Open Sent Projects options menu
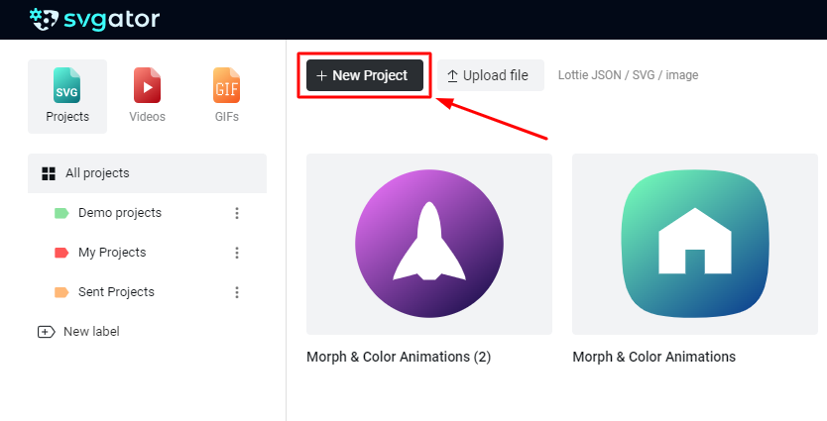This screenshot has width=827, height=421. click(x=237, y=292)
